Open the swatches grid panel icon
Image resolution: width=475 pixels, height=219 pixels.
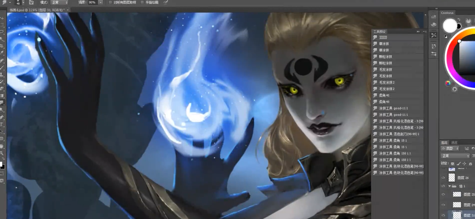pos(434,16)
